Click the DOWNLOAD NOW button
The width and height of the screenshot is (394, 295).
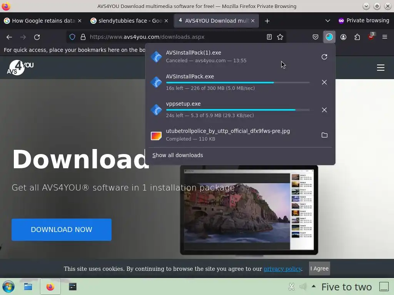click(62, 230)
